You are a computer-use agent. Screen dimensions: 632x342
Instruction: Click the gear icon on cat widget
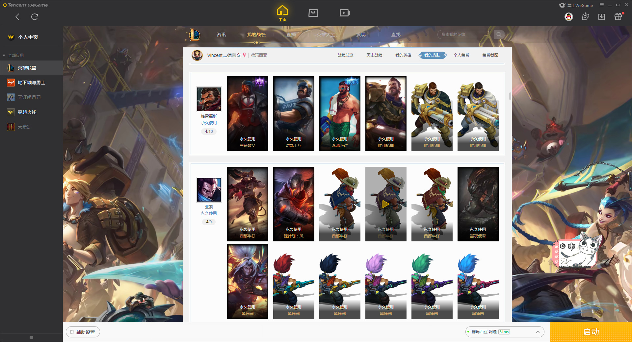point(563,246)
